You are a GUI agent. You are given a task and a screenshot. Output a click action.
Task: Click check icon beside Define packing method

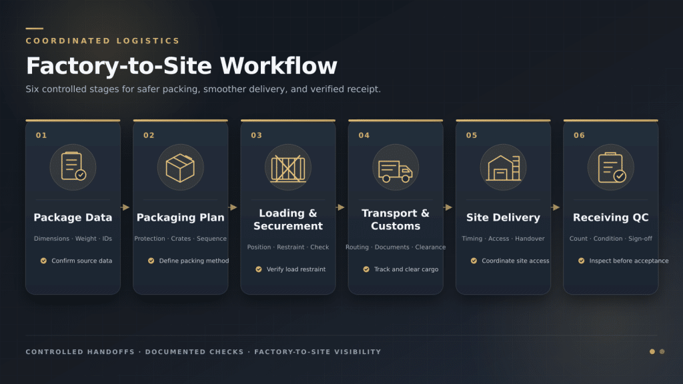151,261
